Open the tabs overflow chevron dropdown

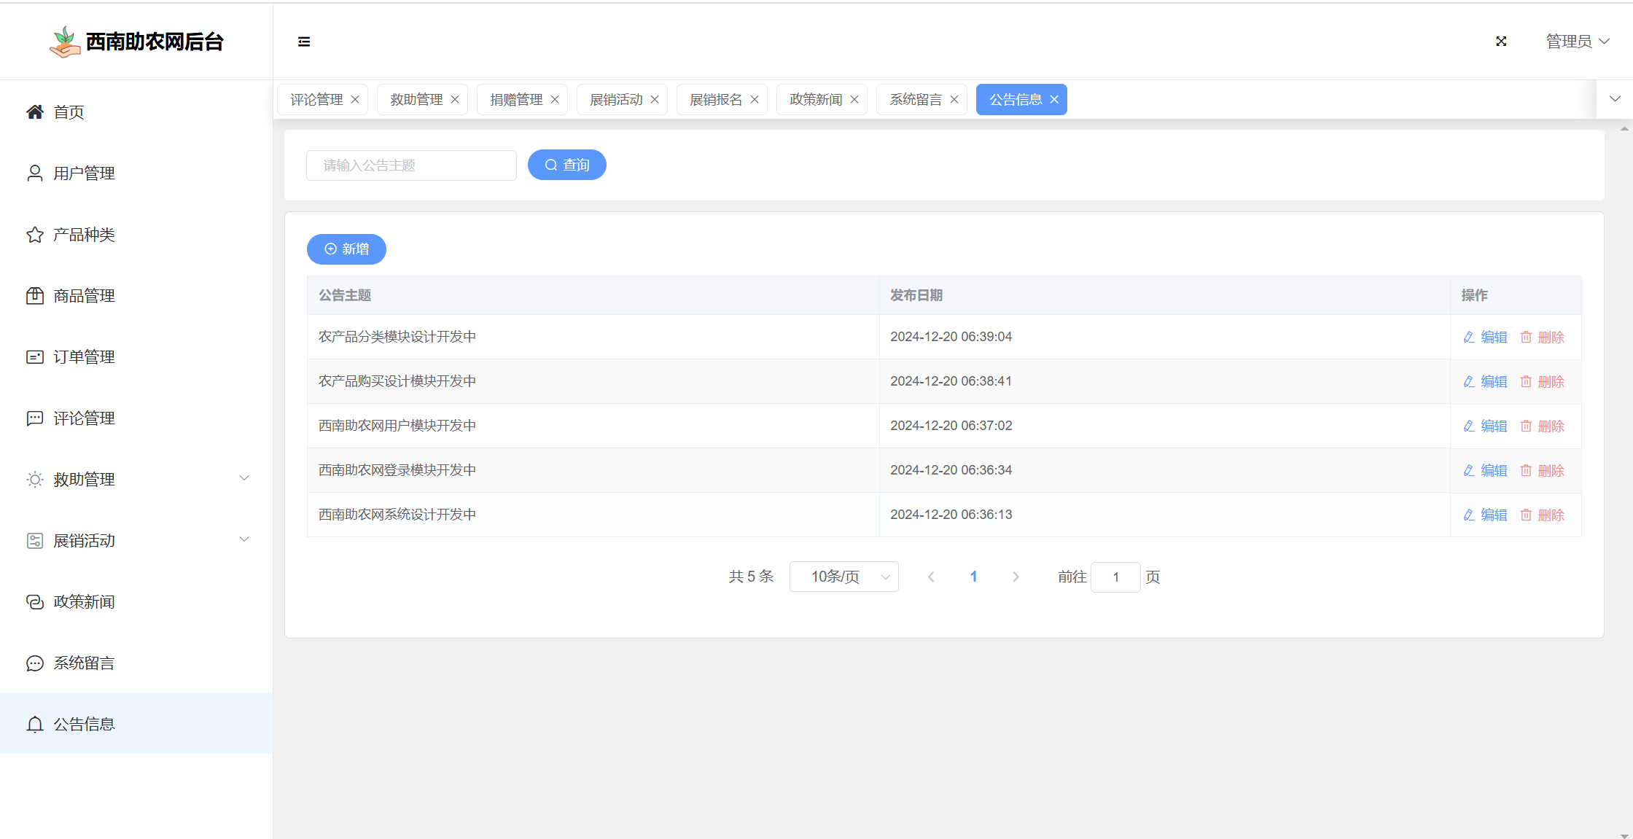pyautogui.click(x=1615, y=99)
